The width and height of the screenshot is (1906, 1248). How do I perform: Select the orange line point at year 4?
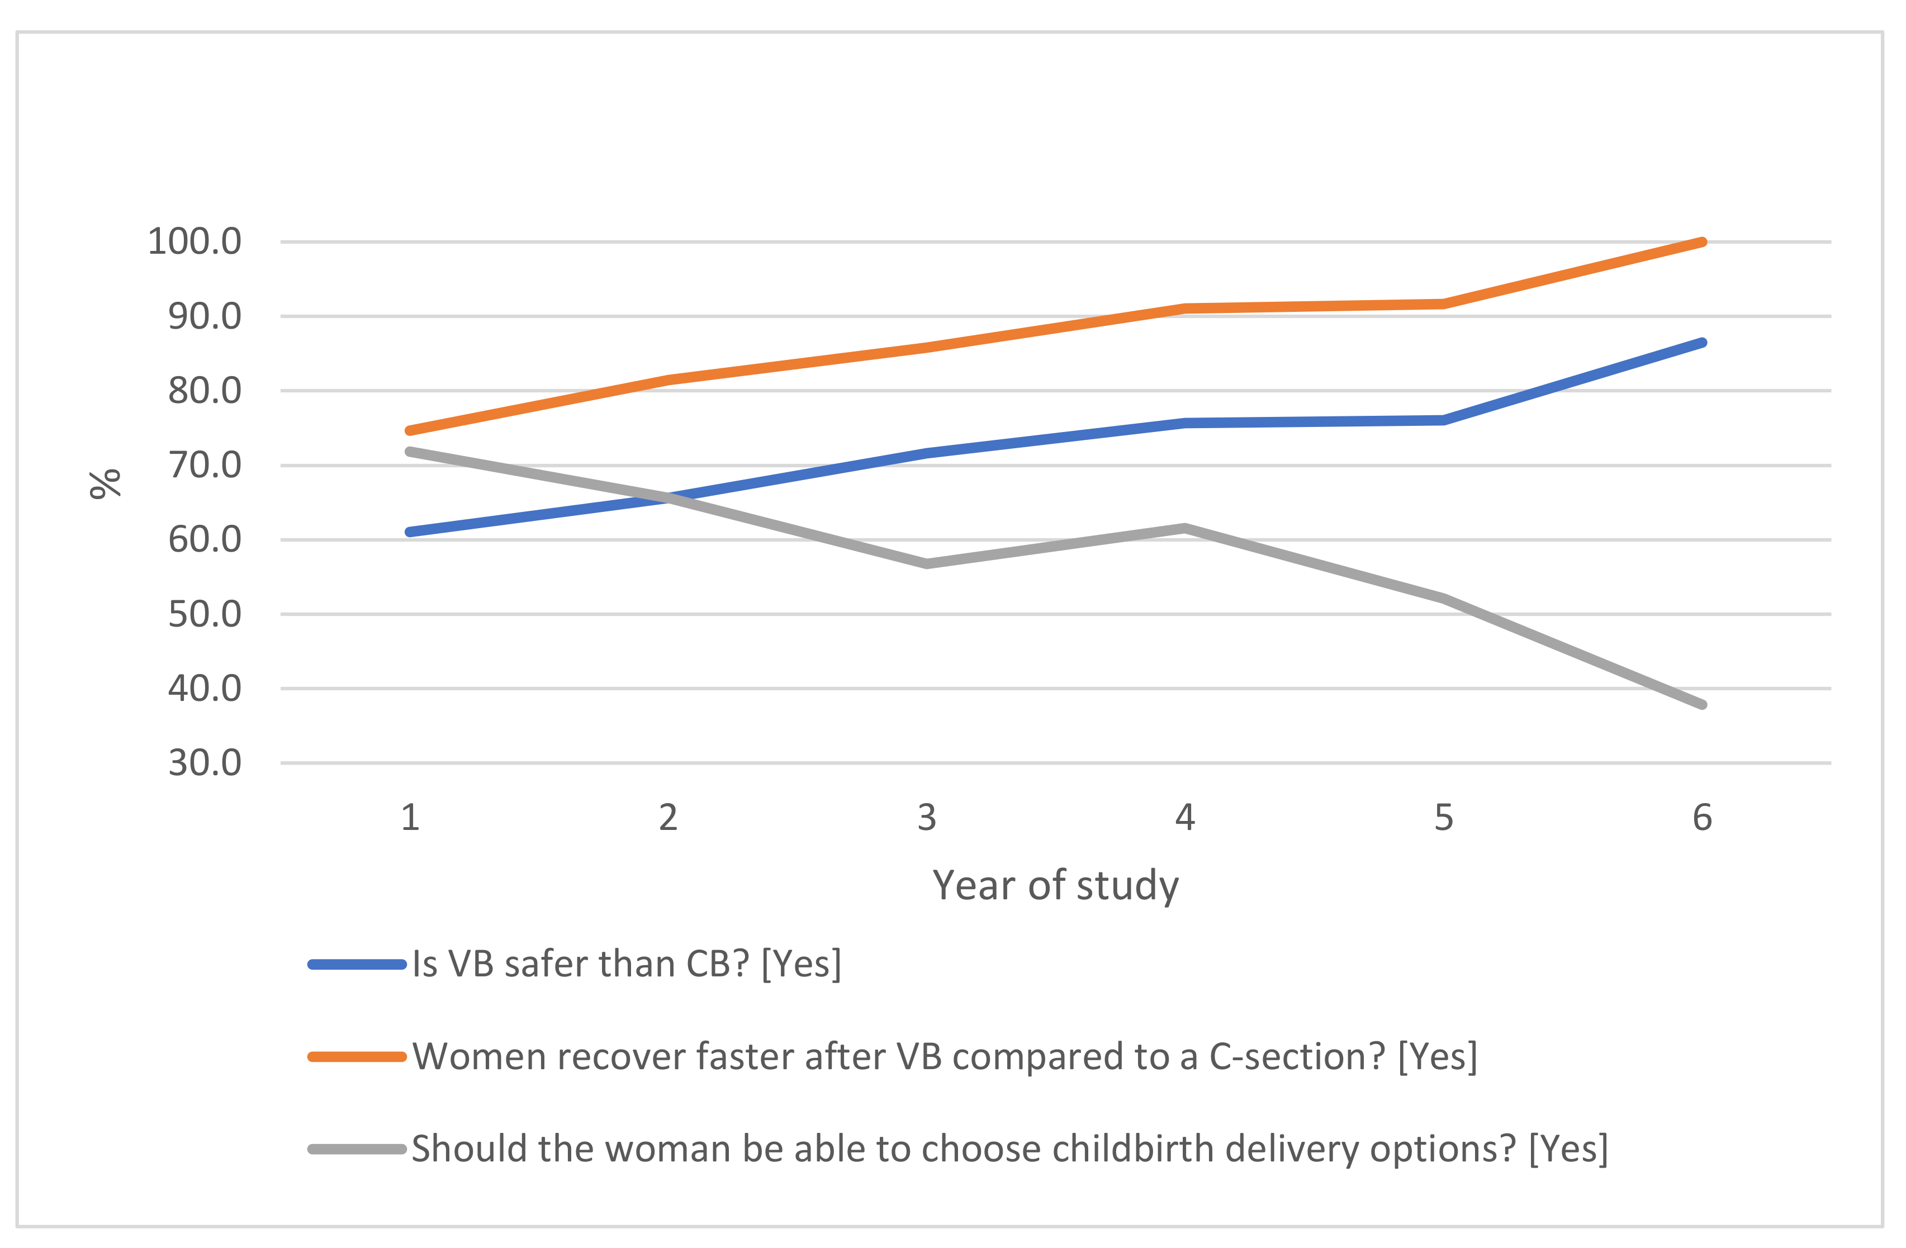click(x=1186, y=308)
